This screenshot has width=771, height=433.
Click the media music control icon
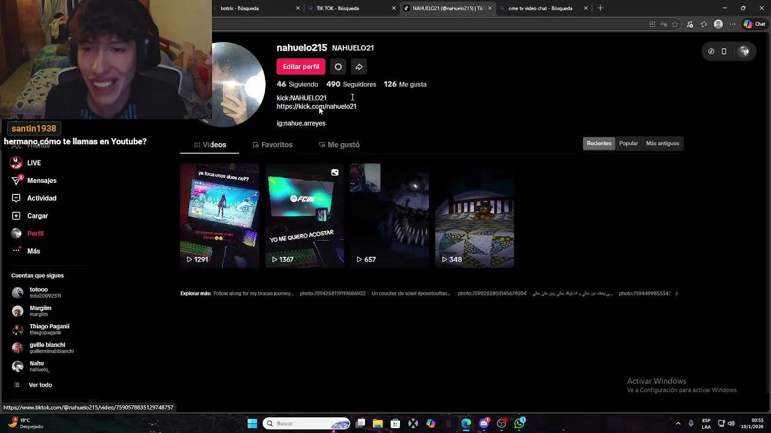coord(690,24)
